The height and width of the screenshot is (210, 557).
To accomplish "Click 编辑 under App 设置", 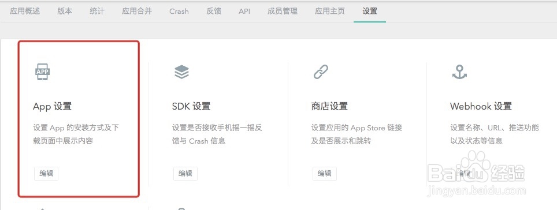I will (x=46, y=174).
